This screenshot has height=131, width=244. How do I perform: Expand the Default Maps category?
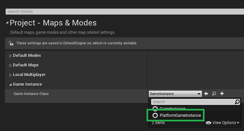click(10, 65)
